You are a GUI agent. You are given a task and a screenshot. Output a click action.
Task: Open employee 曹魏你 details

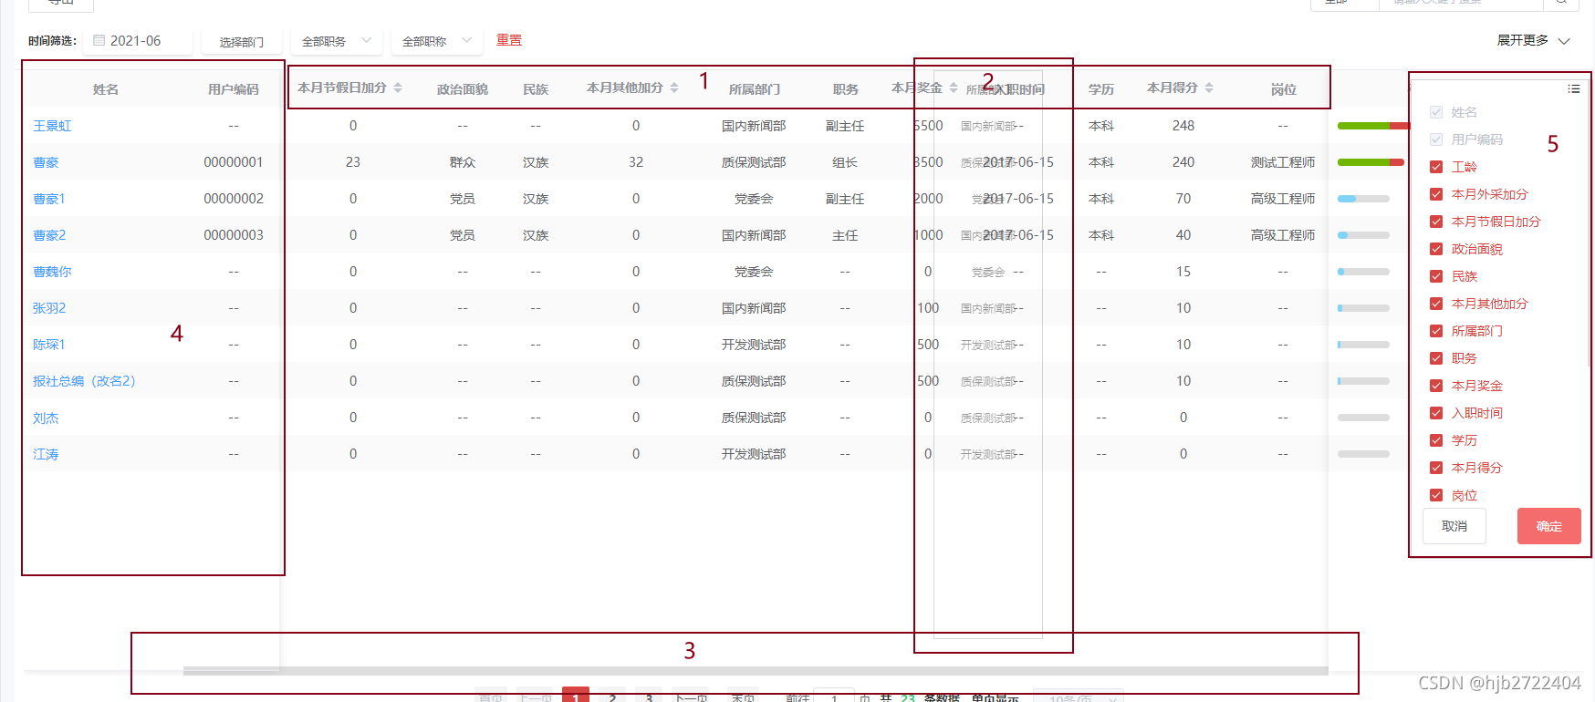click(52, 272)
